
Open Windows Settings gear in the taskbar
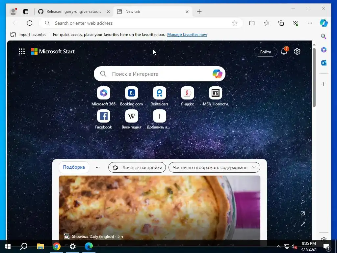tap(73, 246)
